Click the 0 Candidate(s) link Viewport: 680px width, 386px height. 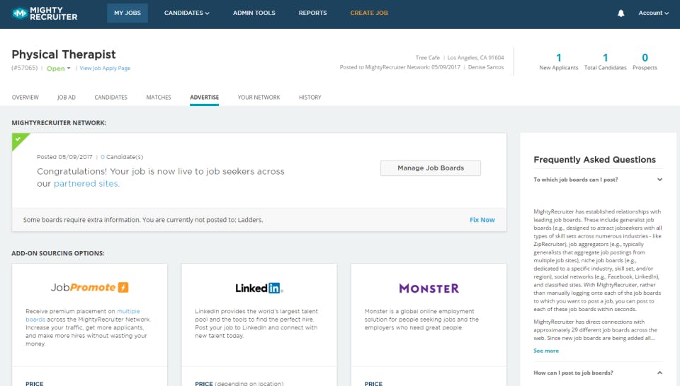click(x=122, y=157)
